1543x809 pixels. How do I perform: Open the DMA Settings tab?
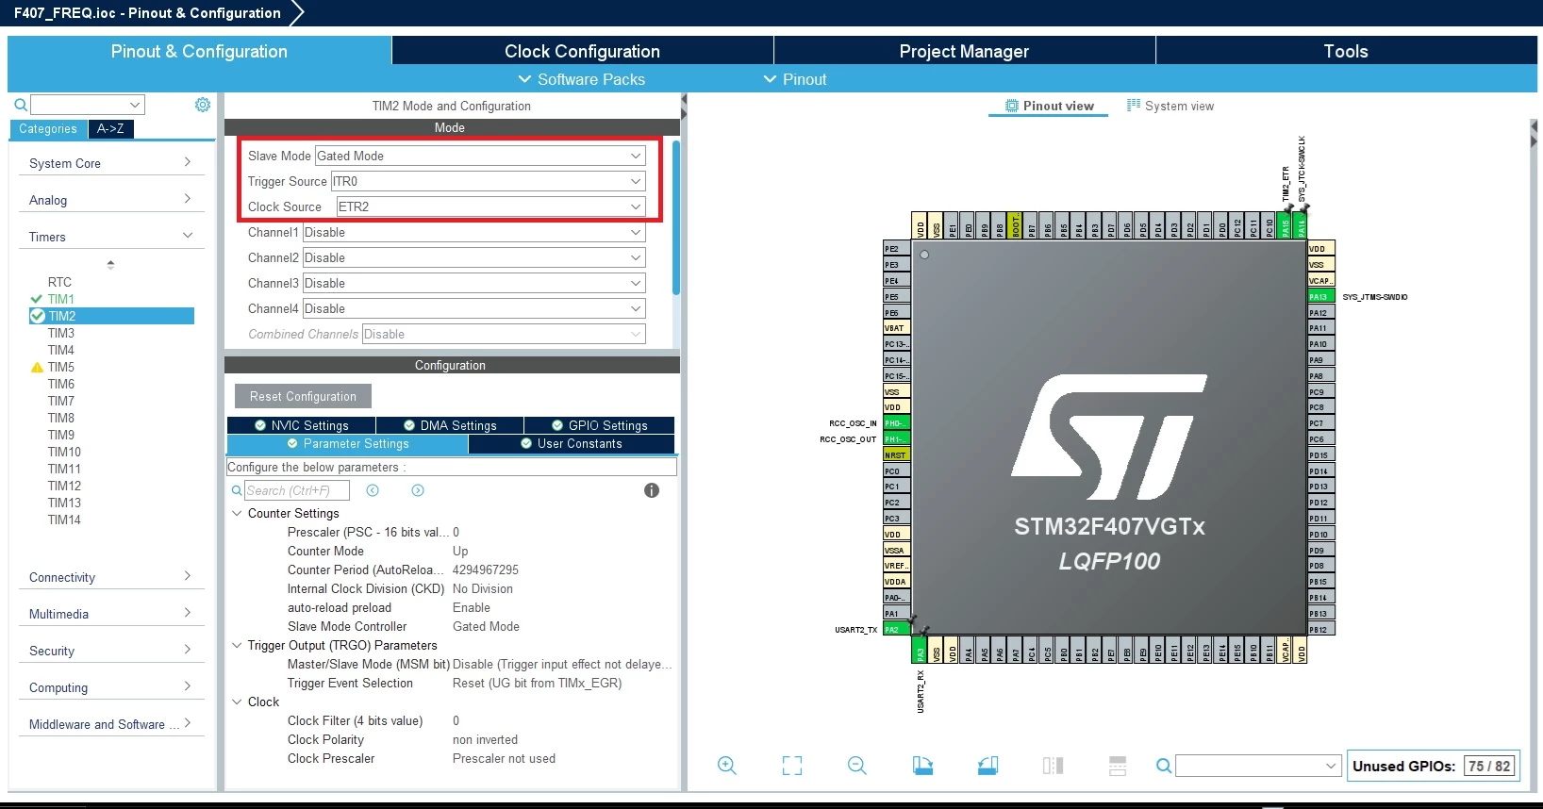coord(450,425)
